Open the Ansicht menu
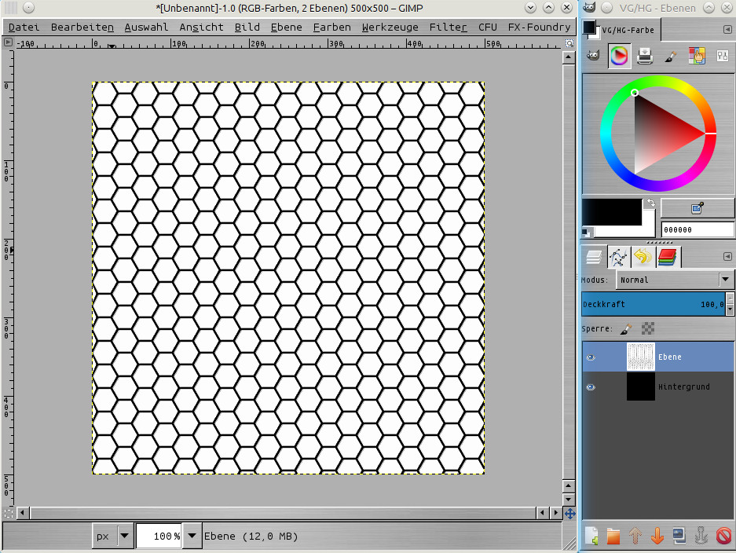736x553 pixels. (201, 27)
